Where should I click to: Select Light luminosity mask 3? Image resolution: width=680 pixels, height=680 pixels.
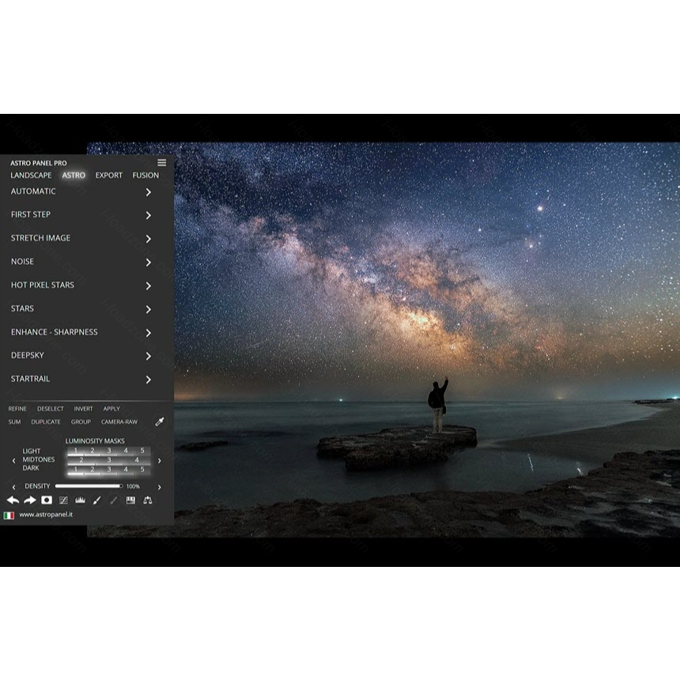[x=109, y=451]
